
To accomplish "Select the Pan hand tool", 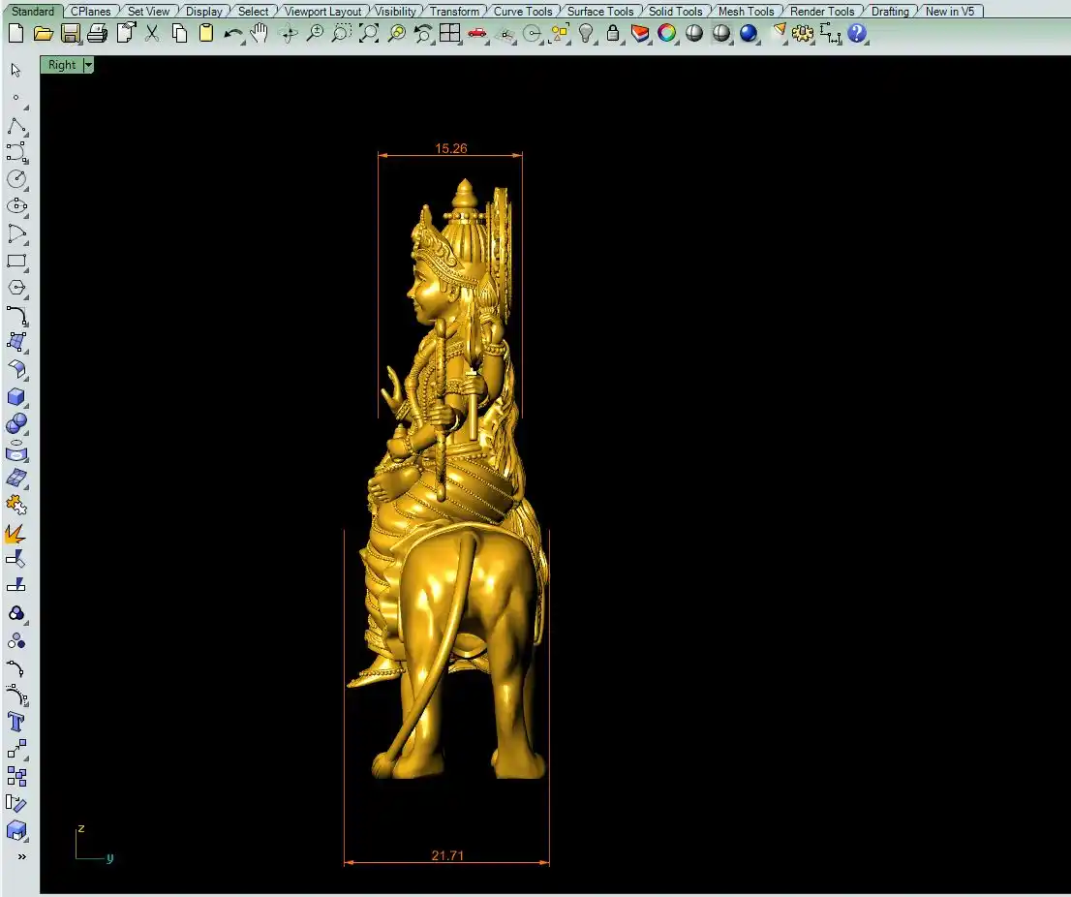I will pos(260,34).
